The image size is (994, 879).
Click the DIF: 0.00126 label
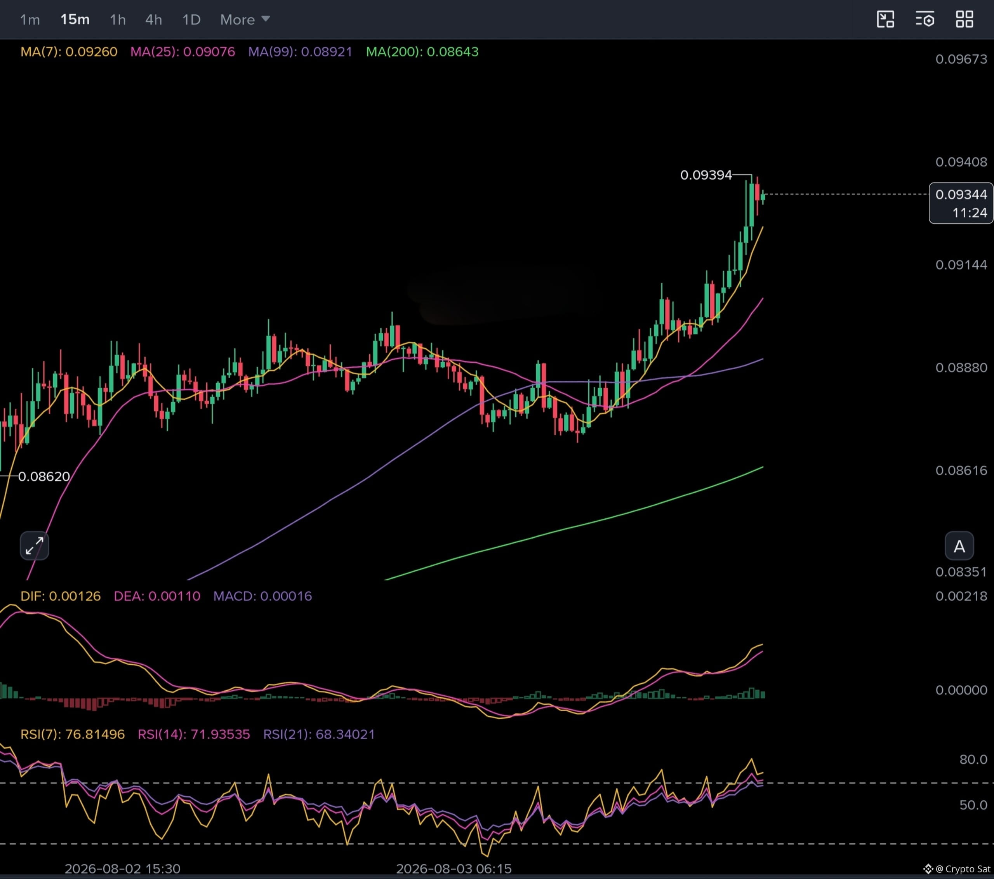pos(61,596)
